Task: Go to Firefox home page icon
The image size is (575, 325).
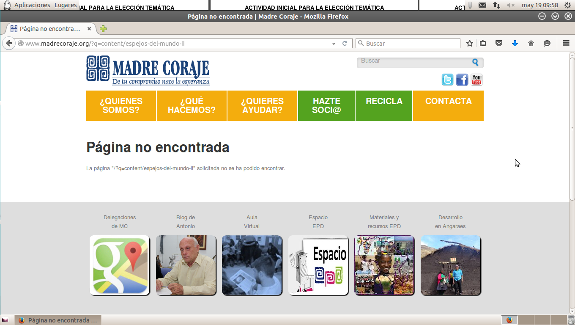Action: (x=531, y=43)
